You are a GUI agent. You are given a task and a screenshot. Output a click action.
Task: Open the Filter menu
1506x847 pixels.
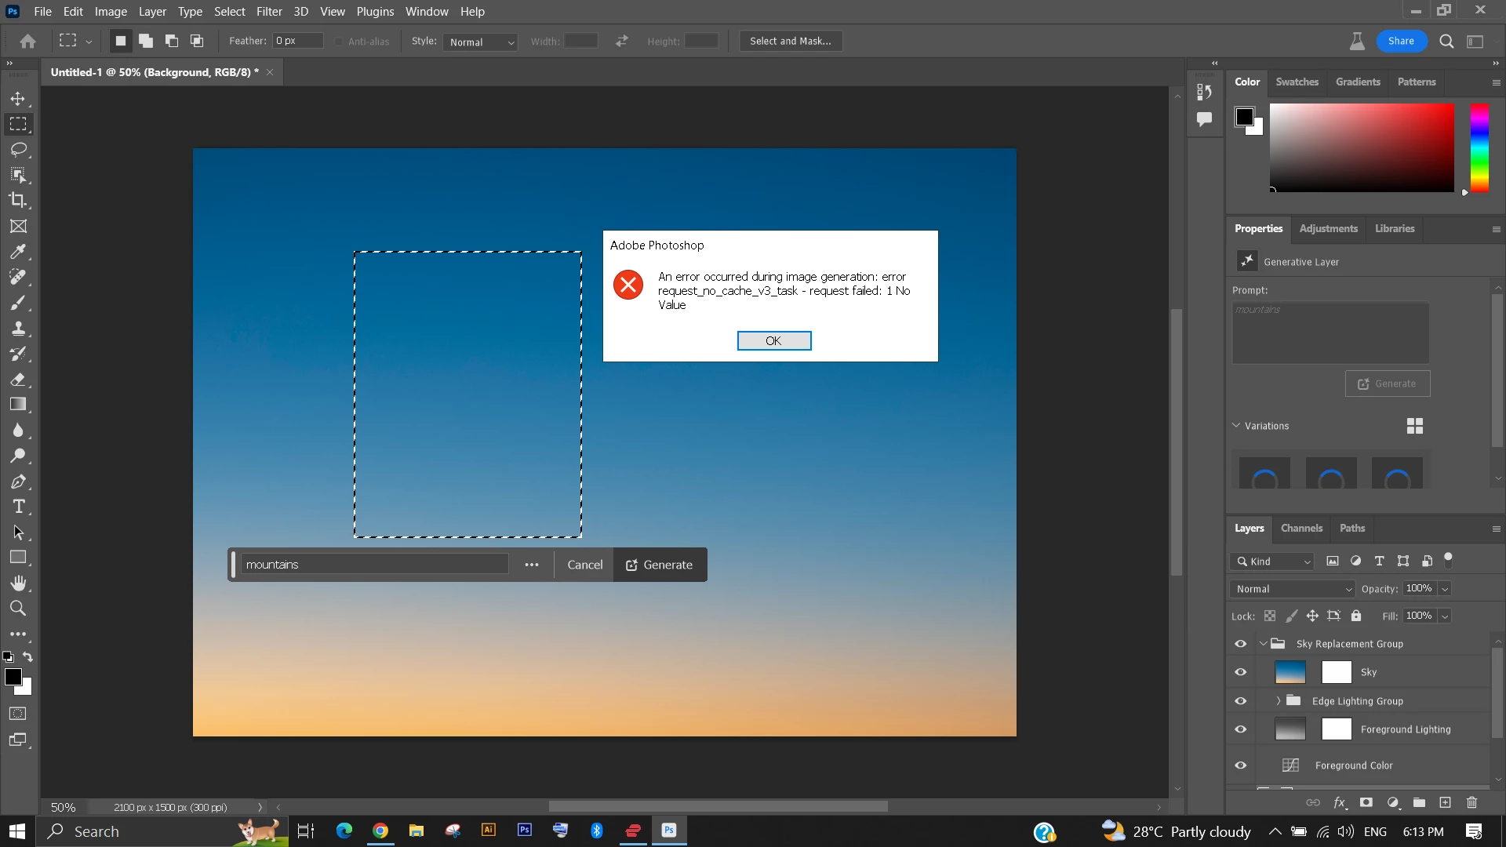269,12
